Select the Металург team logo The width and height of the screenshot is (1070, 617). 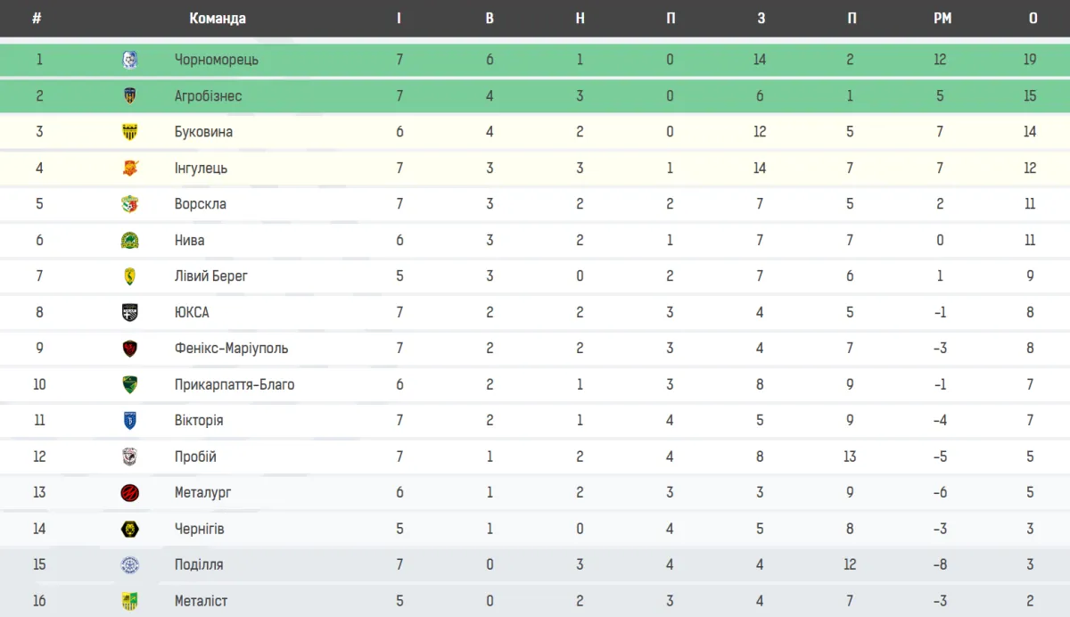point(129,493)
